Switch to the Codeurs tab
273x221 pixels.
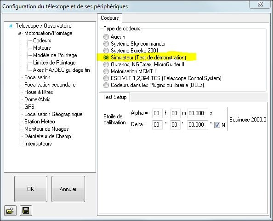point(109,18)
